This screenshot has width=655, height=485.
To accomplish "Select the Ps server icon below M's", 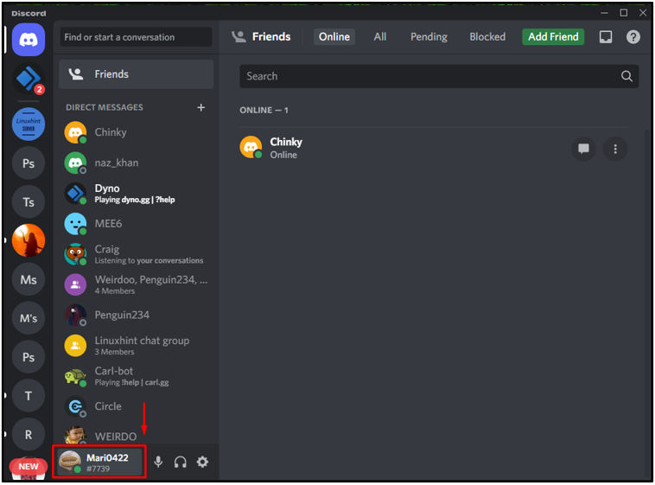I will click(x=29, y=357).
